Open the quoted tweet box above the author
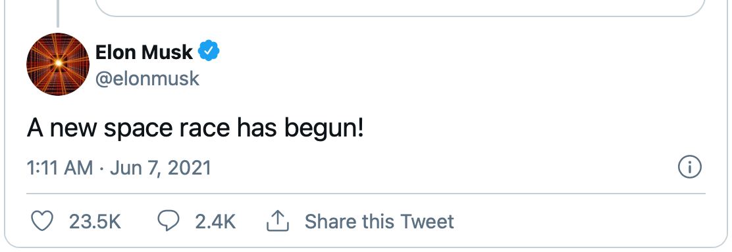This screenshot has height=252, width=732. pyautogui.click(x=400, y=8)
